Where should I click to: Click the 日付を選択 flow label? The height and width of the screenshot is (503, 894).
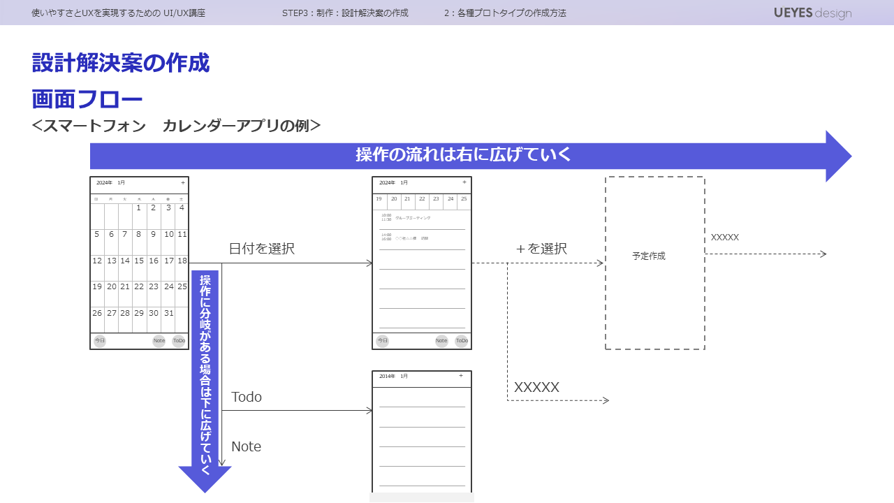[262, 249]
